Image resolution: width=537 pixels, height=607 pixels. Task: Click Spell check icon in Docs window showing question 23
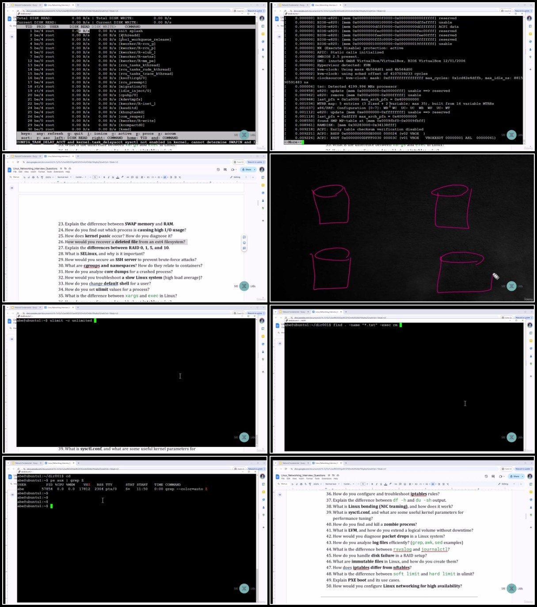point(37,177)
